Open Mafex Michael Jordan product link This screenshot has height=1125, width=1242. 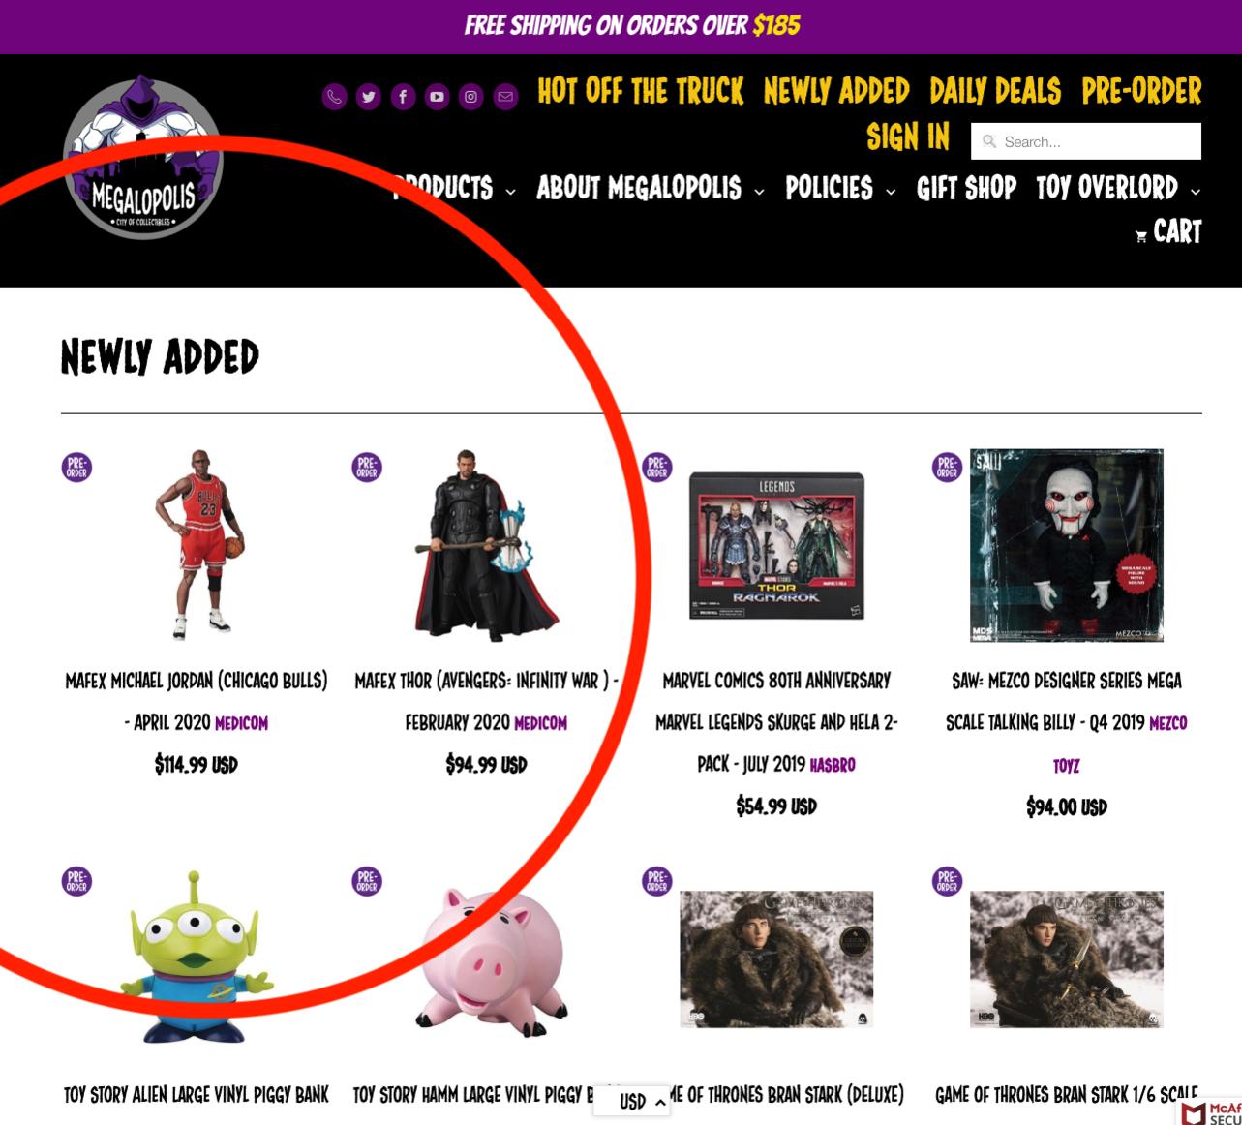click(197, 701)
